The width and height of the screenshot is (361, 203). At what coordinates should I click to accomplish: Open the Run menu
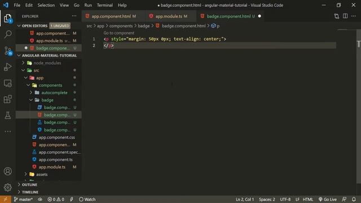click(x=88, y=5)
